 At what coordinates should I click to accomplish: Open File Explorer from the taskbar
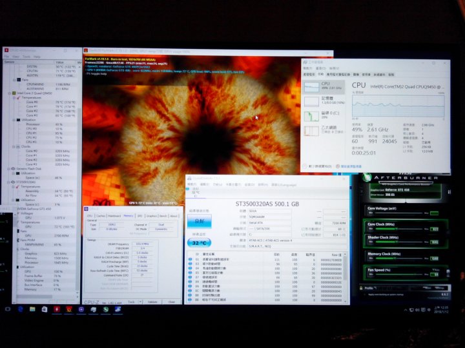point(32,309)
